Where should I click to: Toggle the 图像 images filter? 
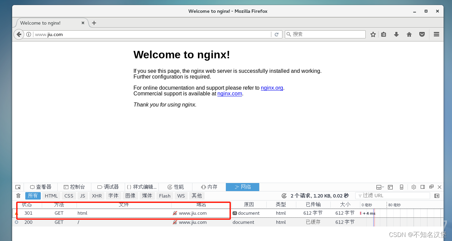coord(130,196)
